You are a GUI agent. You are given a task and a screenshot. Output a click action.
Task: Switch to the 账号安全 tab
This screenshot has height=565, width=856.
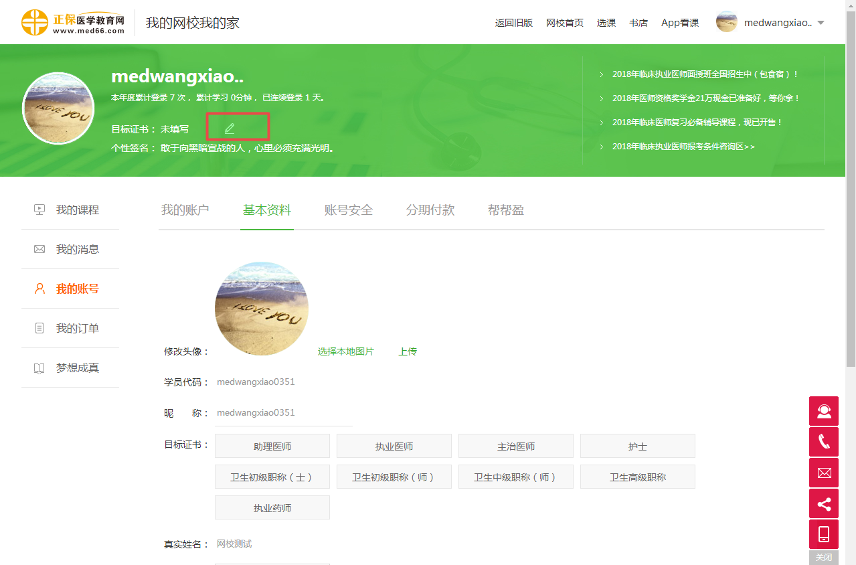[349, 210]
